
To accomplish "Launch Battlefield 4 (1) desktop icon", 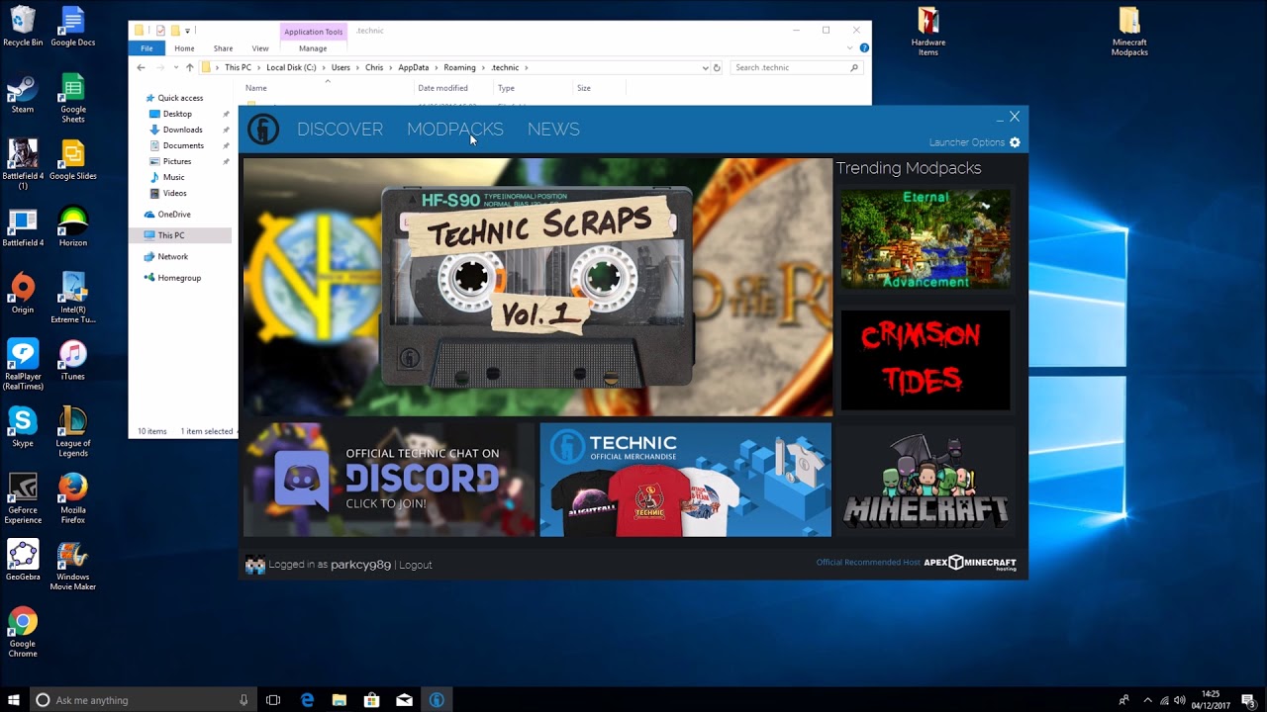I will [23, 165].
